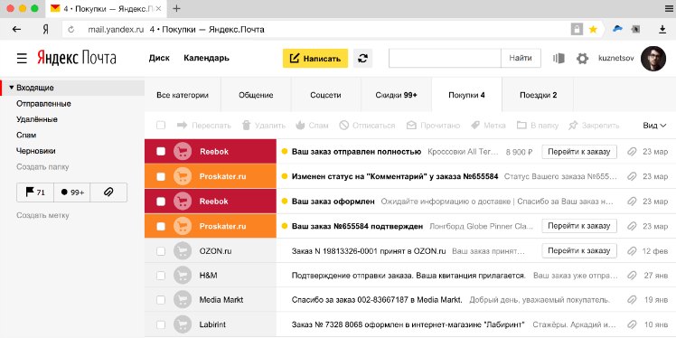Click Перейти к заказу on Reebok row
Viewport: 676px width, 338px height.
pos(579,152)
